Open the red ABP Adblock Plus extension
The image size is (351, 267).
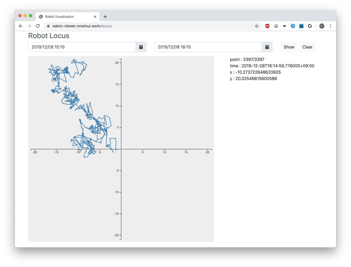(267, 26)
